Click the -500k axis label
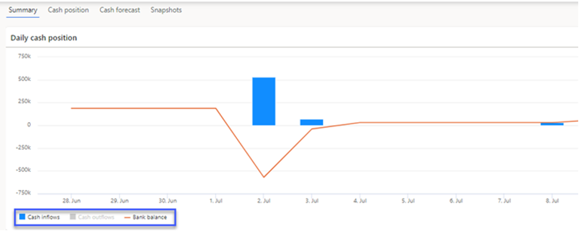The image size is (580, 232). (24, 170)
